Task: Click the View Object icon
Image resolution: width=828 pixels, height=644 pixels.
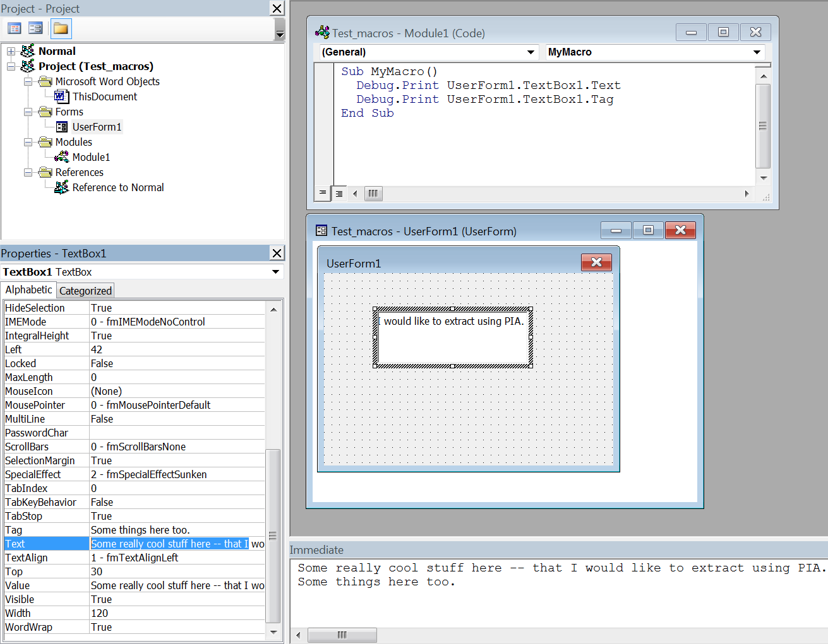Action: (35, 28)
